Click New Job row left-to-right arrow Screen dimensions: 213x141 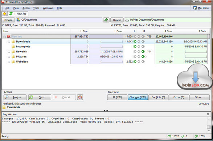(x=143, y=37)
